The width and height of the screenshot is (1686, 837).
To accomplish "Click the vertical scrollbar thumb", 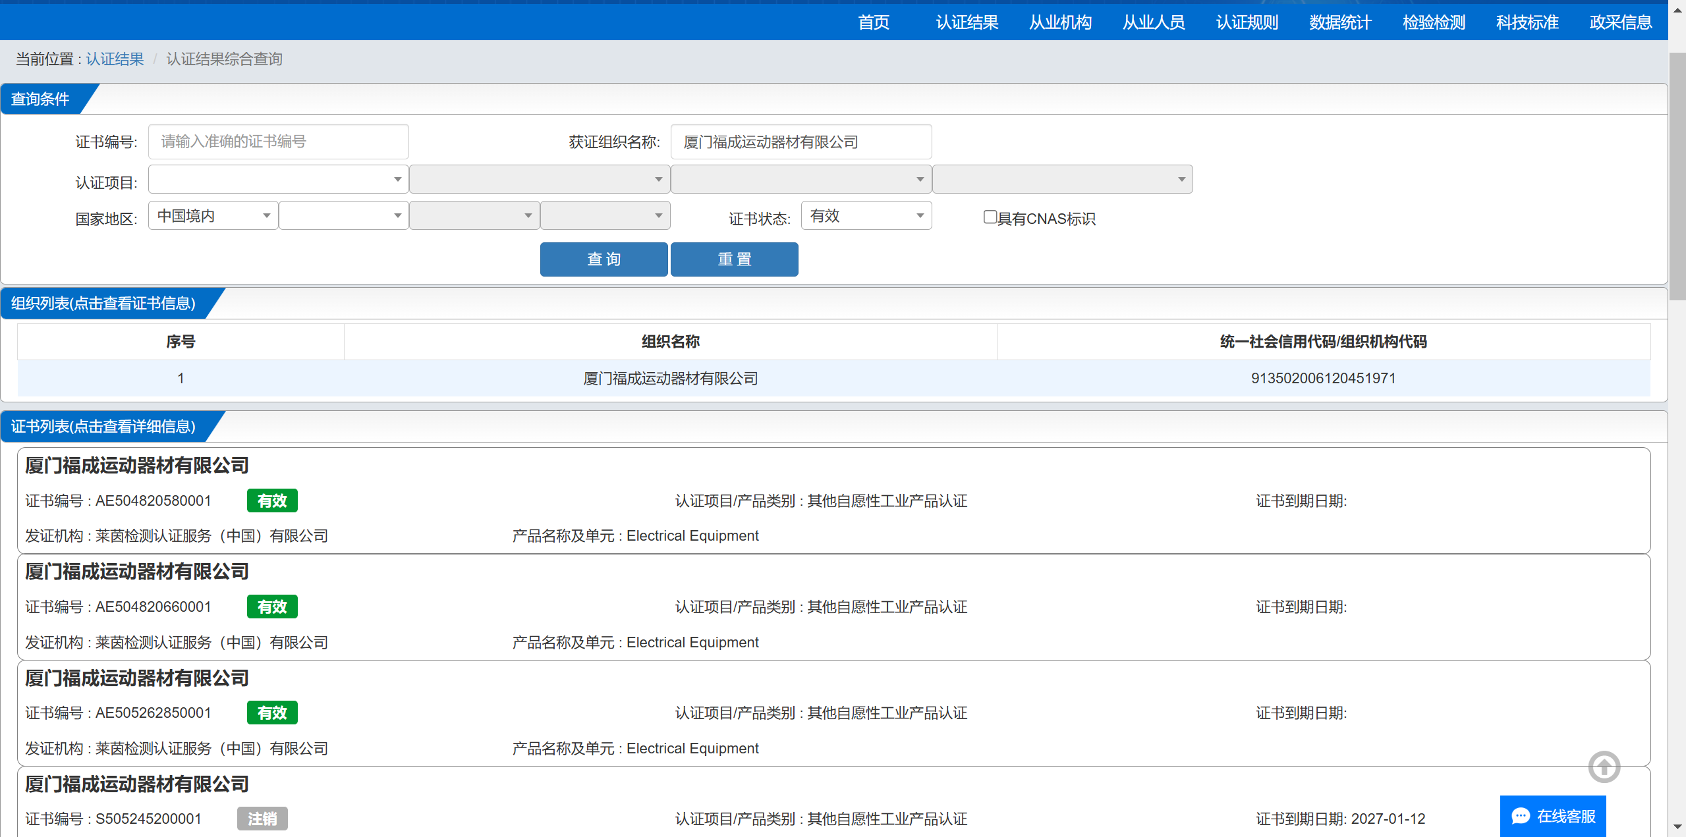I will [x=1677, y=178].
